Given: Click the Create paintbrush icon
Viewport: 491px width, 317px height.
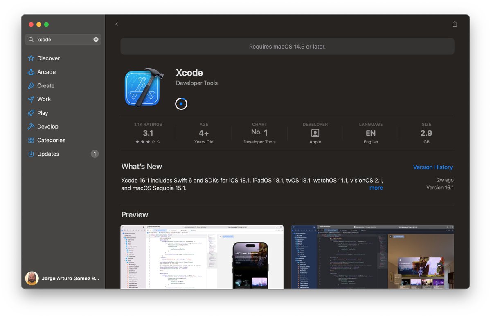Looking at the screenshot, I should (x=31, y=86).
